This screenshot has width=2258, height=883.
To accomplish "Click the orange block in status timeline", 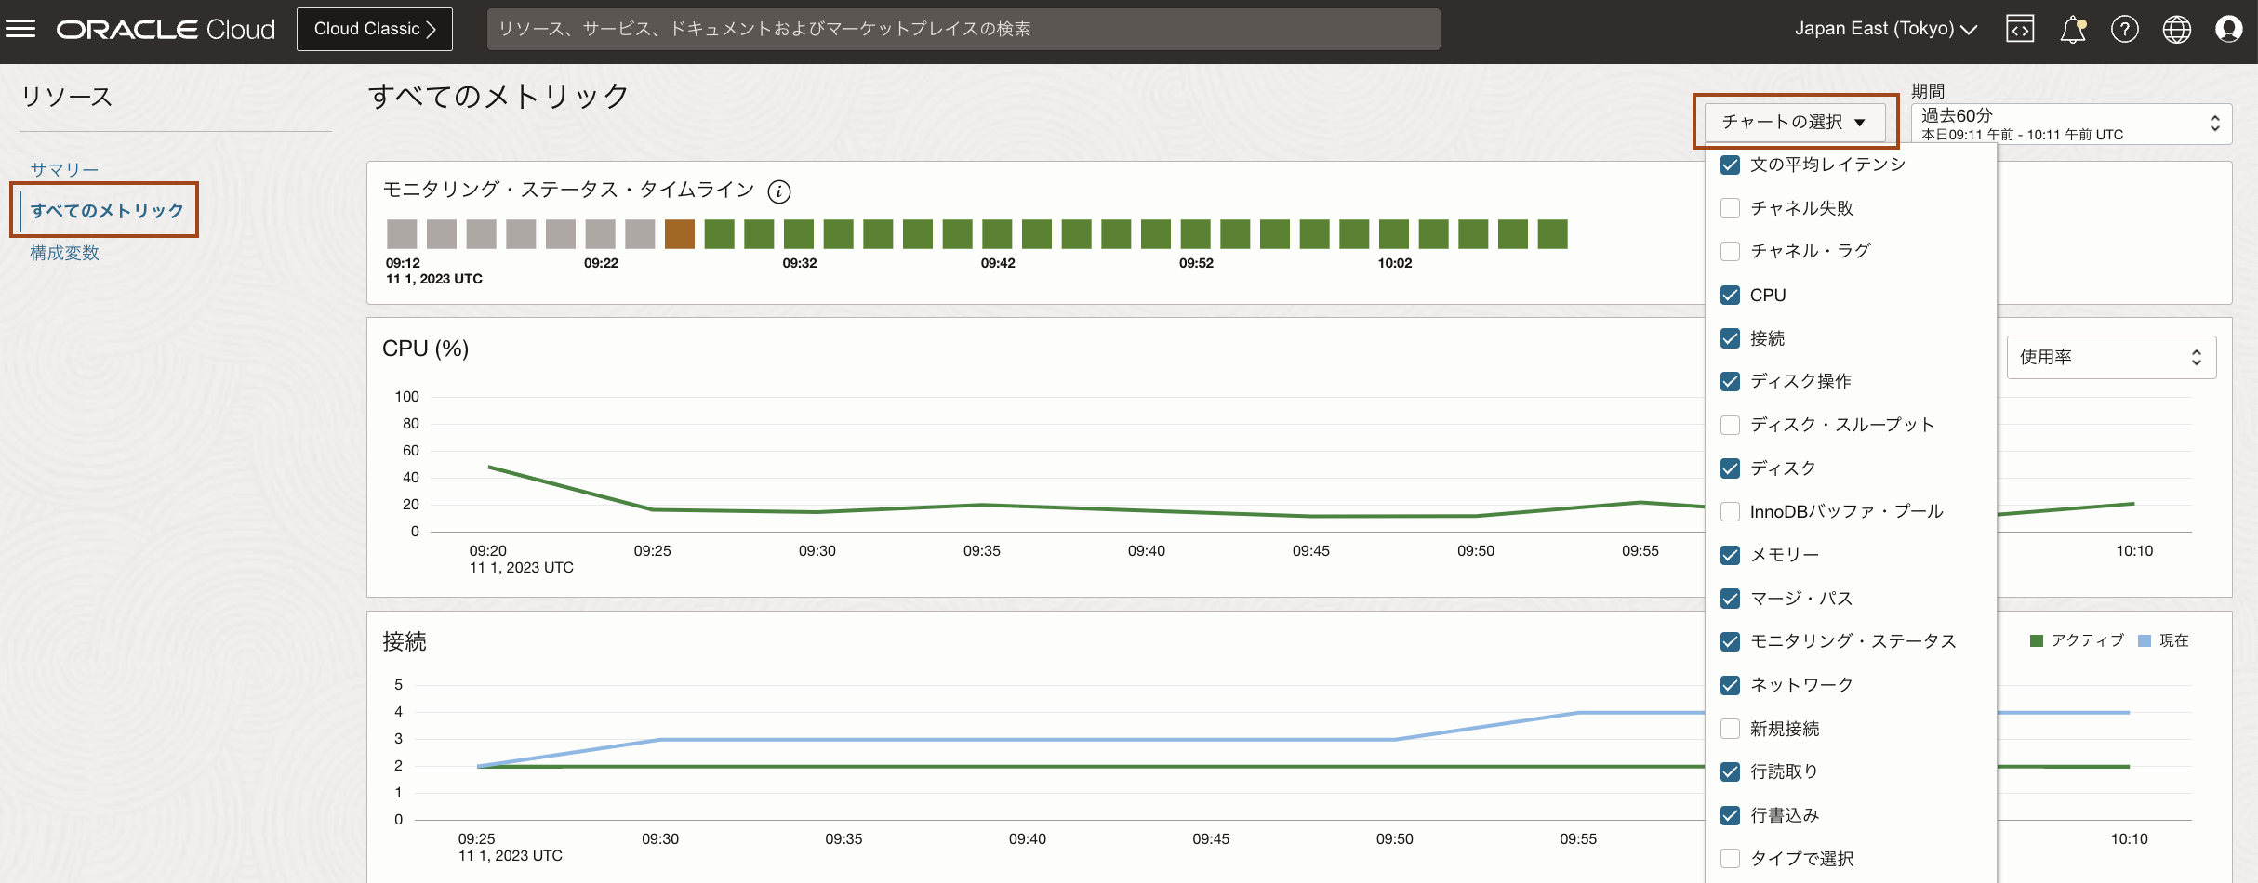I will pyautogui.click(x=680, y=234).
